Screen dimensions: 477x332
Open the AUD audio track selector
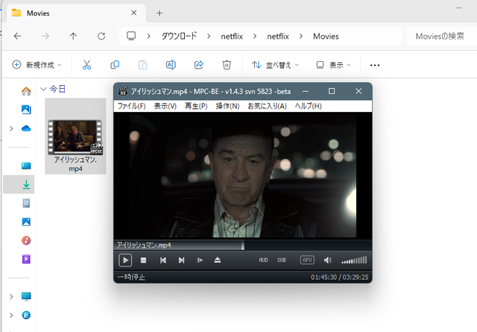[x=263, y=260]
